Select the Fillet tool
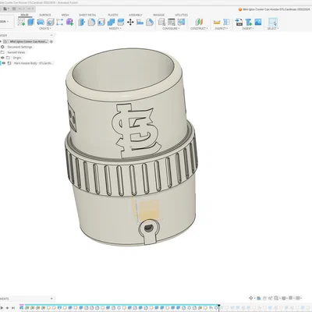 click(91, 22)
